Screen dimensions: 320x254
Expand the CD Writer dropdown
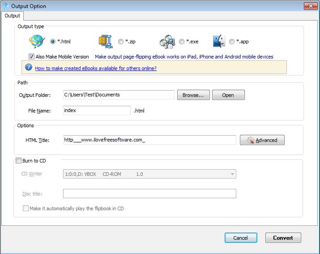[x=232, y=174]
